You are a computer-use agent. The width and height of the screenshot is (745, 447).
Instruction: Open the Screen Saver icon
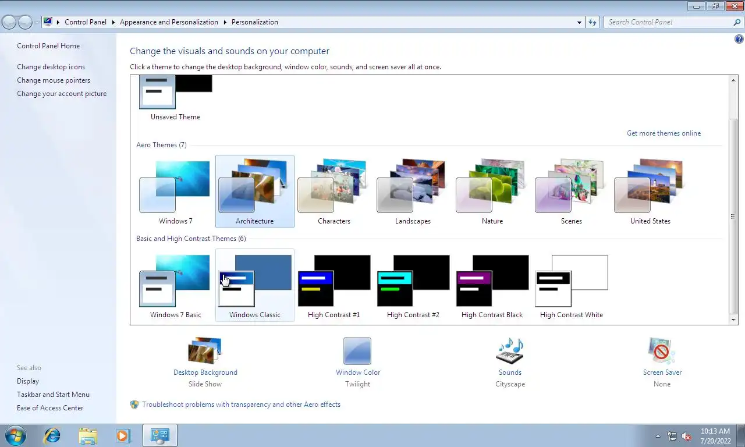662,350
